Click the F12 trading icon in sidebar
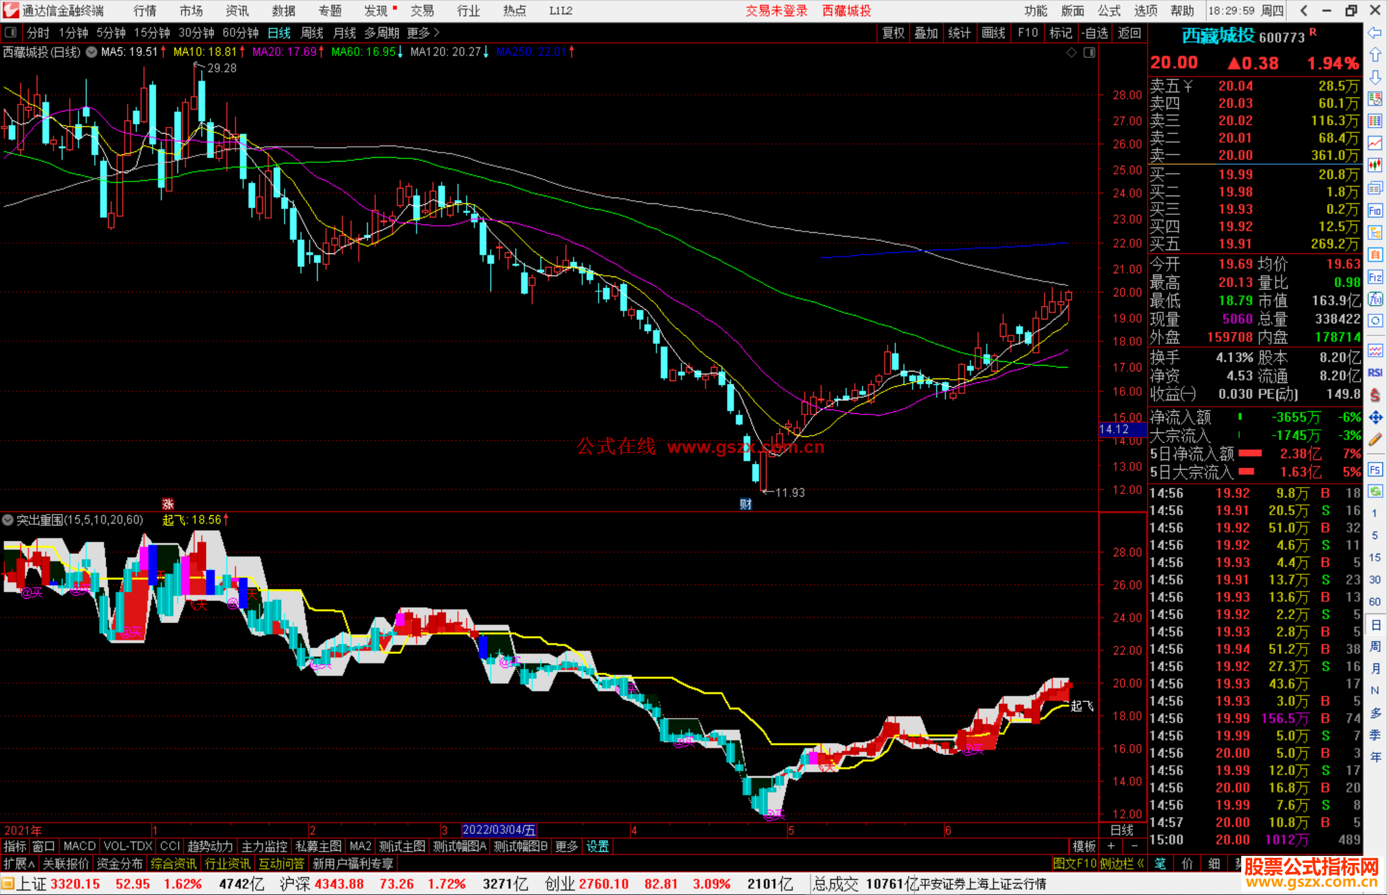Viewport: 1387px width, 895px height. click(x=1375, y=277)
